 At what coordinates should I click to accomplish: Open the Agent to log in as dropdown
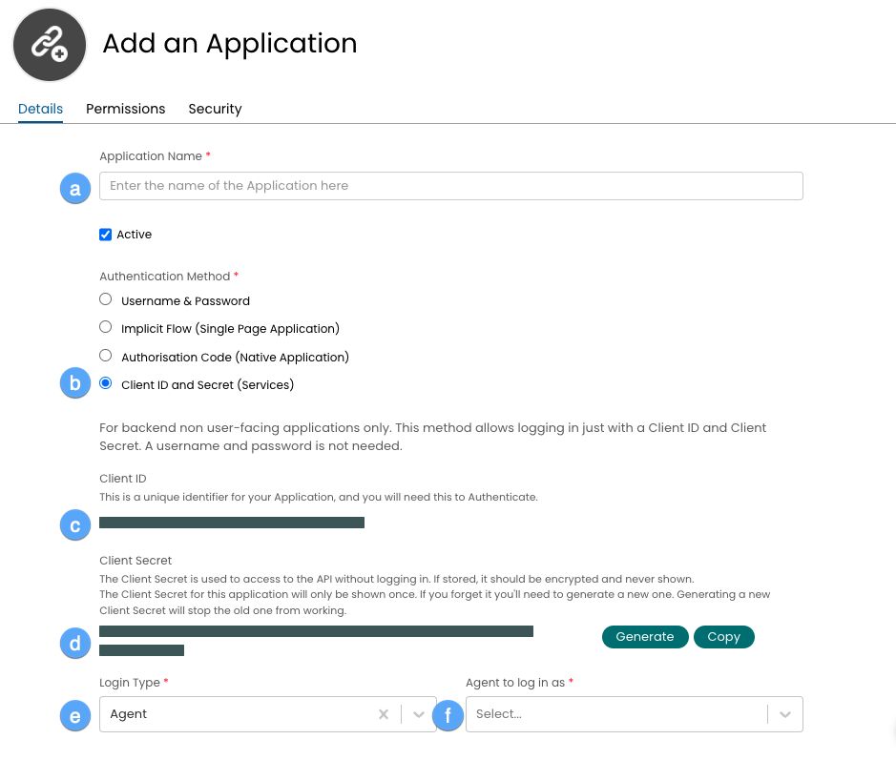[x=635, y=713]
